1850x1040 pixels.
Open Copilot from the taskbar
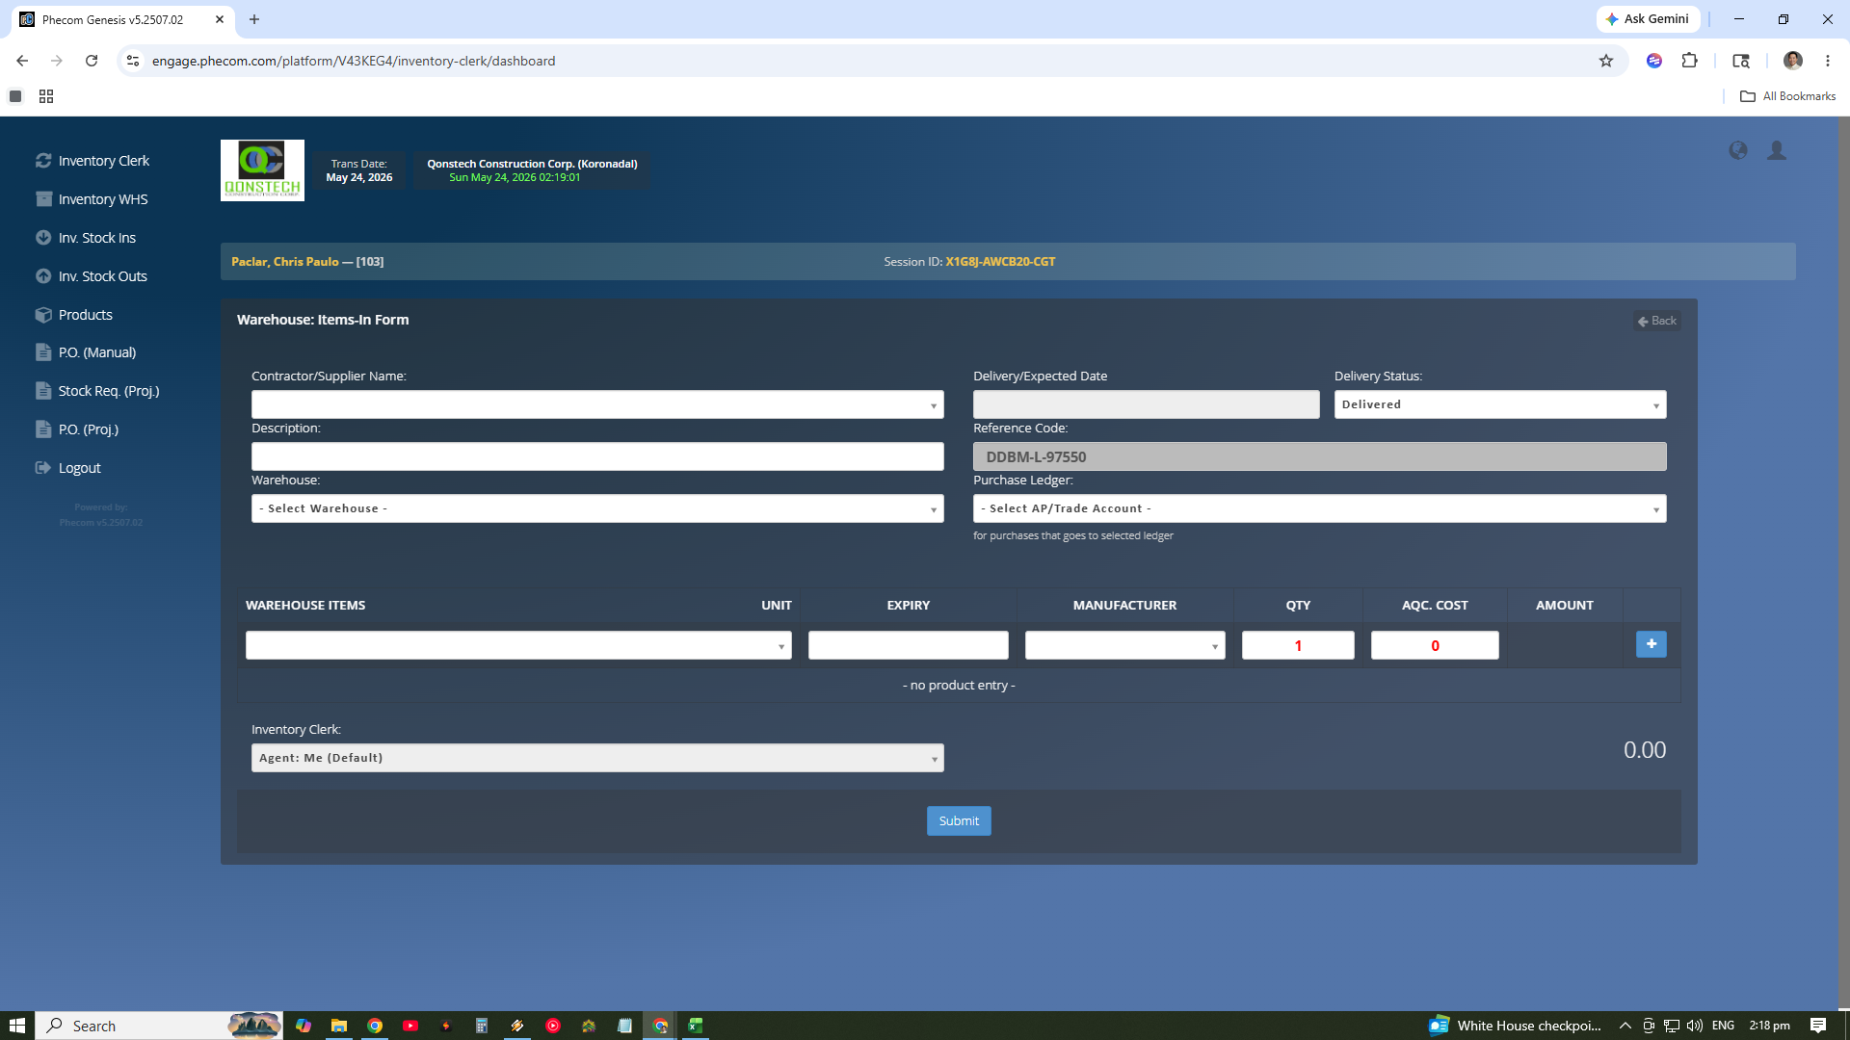point(304,1026)
